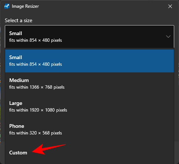Pick the Phone size preset
The height and width of the screenshot is (164, 179).
coord(89,130)
